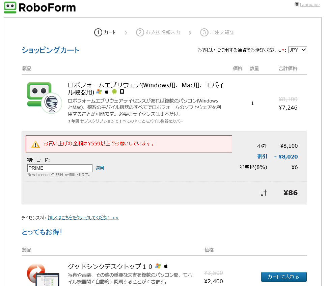Open the JPY currency dropdown
The image size is (328, 286).
pos(297,50)
